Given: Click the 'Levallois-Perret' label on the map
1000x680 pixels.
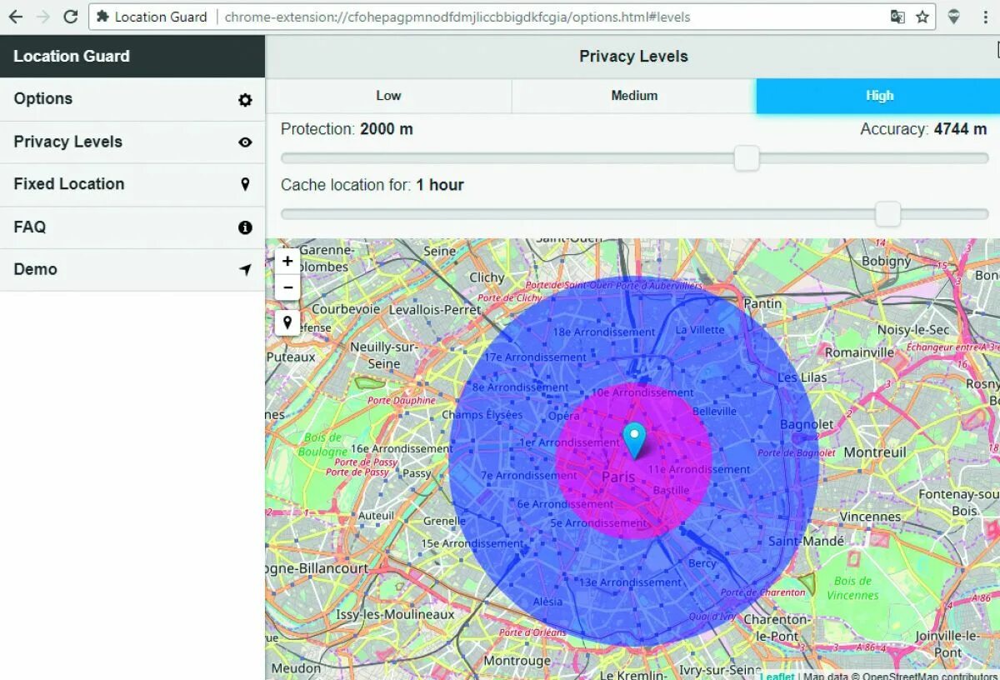Looking at the screenshot, I should [435, 309].
